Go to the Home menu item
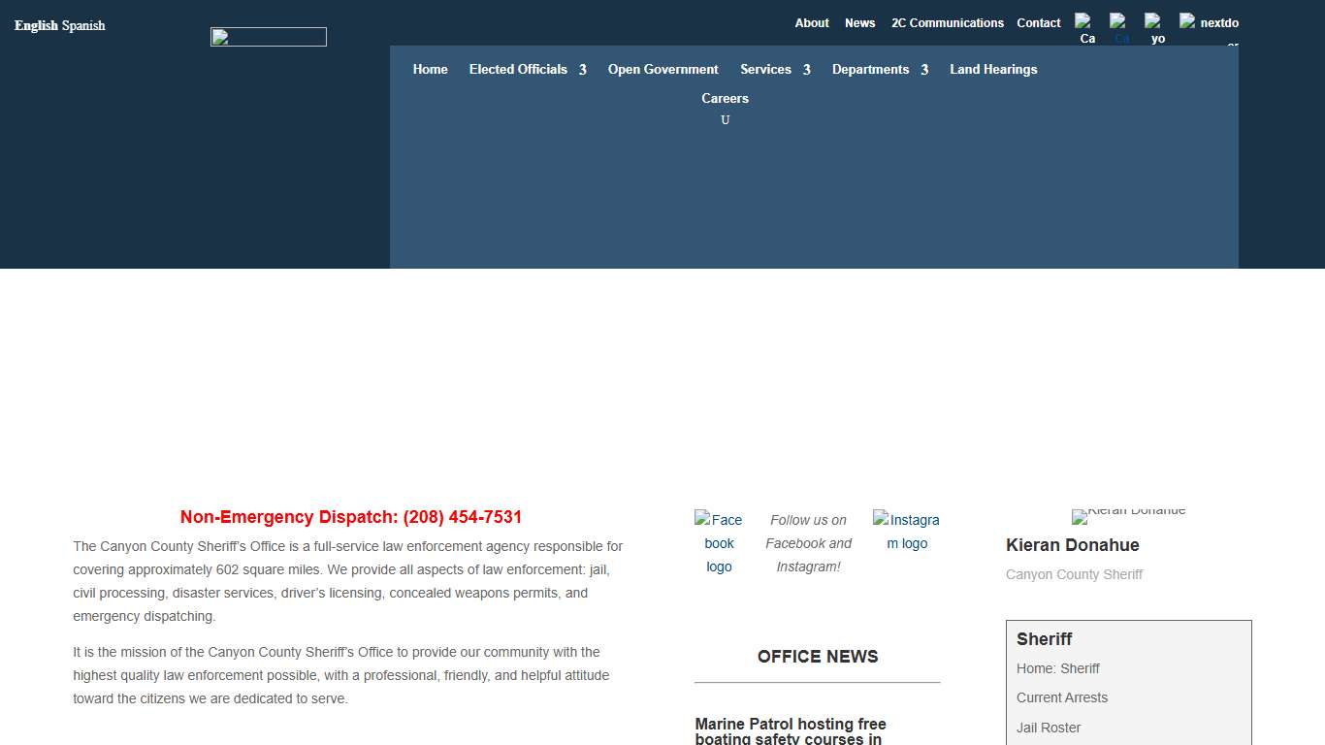 [430, 70]
